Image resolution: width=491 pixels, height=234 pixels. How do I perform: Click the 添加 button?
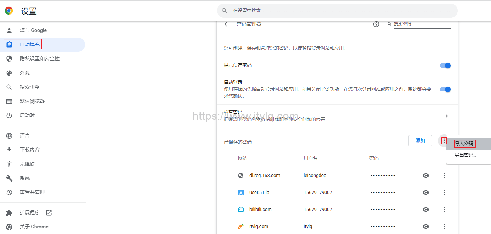[420, 141]
